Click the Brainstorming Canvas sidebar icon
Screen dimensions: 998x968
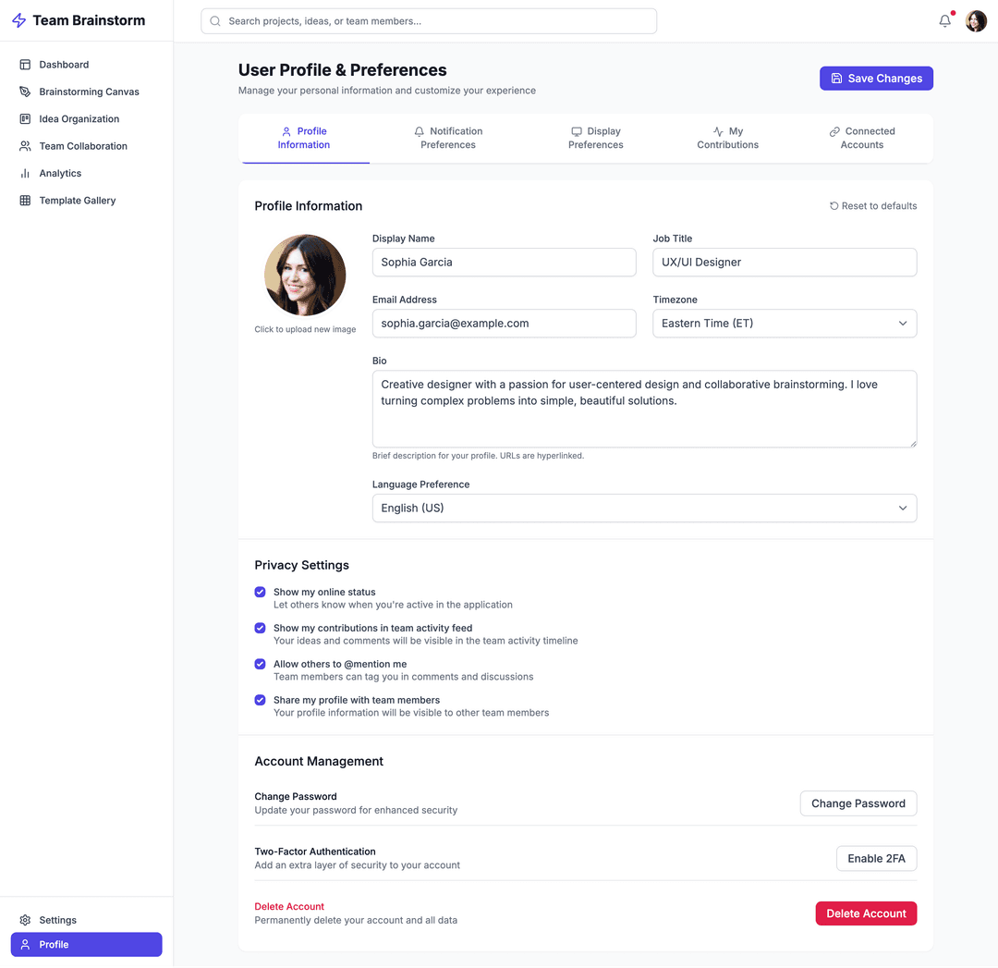[x=25, y=92]
